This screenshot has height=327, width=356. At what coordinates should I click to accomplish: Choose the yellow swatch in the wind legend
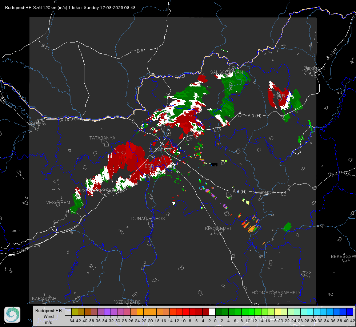[278, 312]
